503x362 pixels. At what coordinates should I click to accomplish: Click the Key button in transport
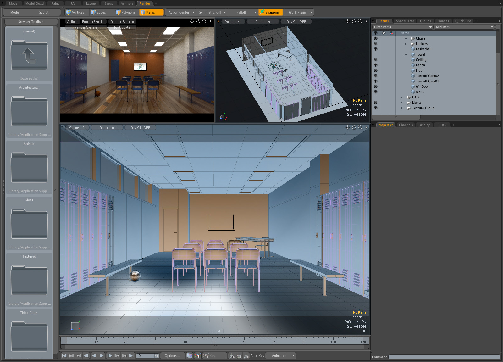click(x=214, y=356)
